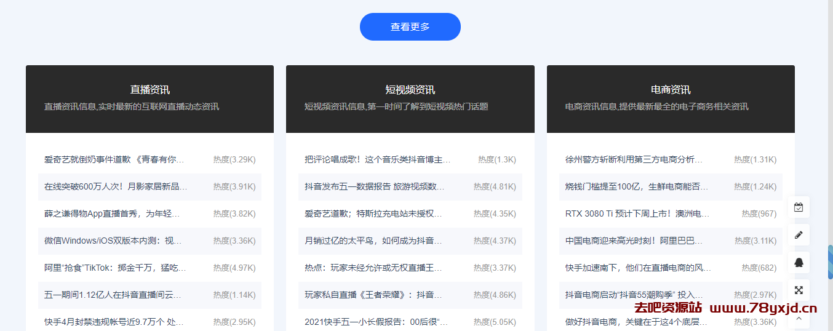
Task: Click the 热度(1.24K) value
Action: 755,186
